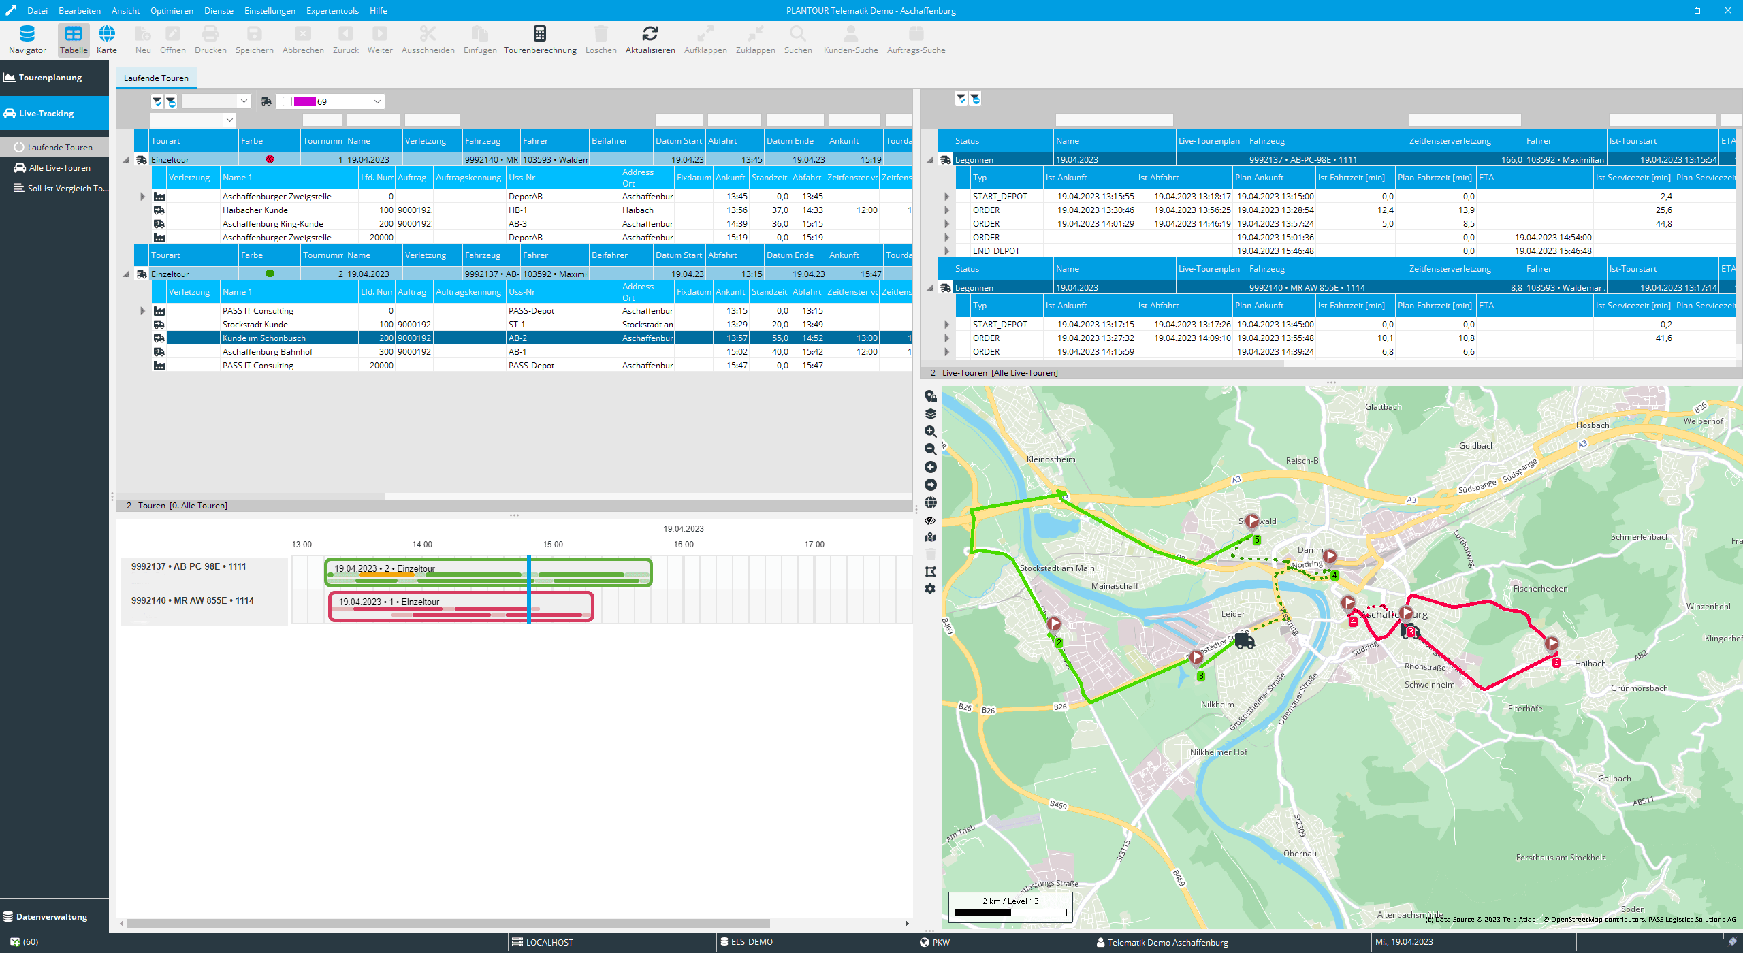
Task: Click the map marker location icon
Action: tap(931, 537)
